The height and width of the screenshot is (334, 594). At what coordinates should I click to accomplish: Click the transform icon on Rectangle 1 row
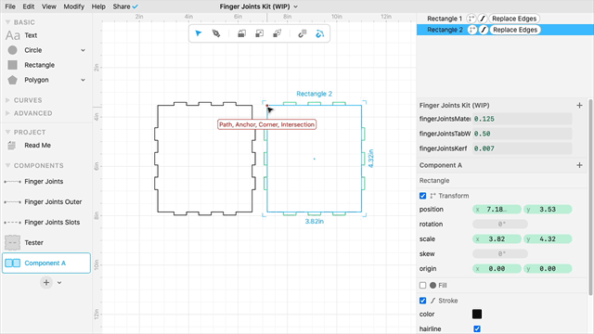(x=471, y=19)
